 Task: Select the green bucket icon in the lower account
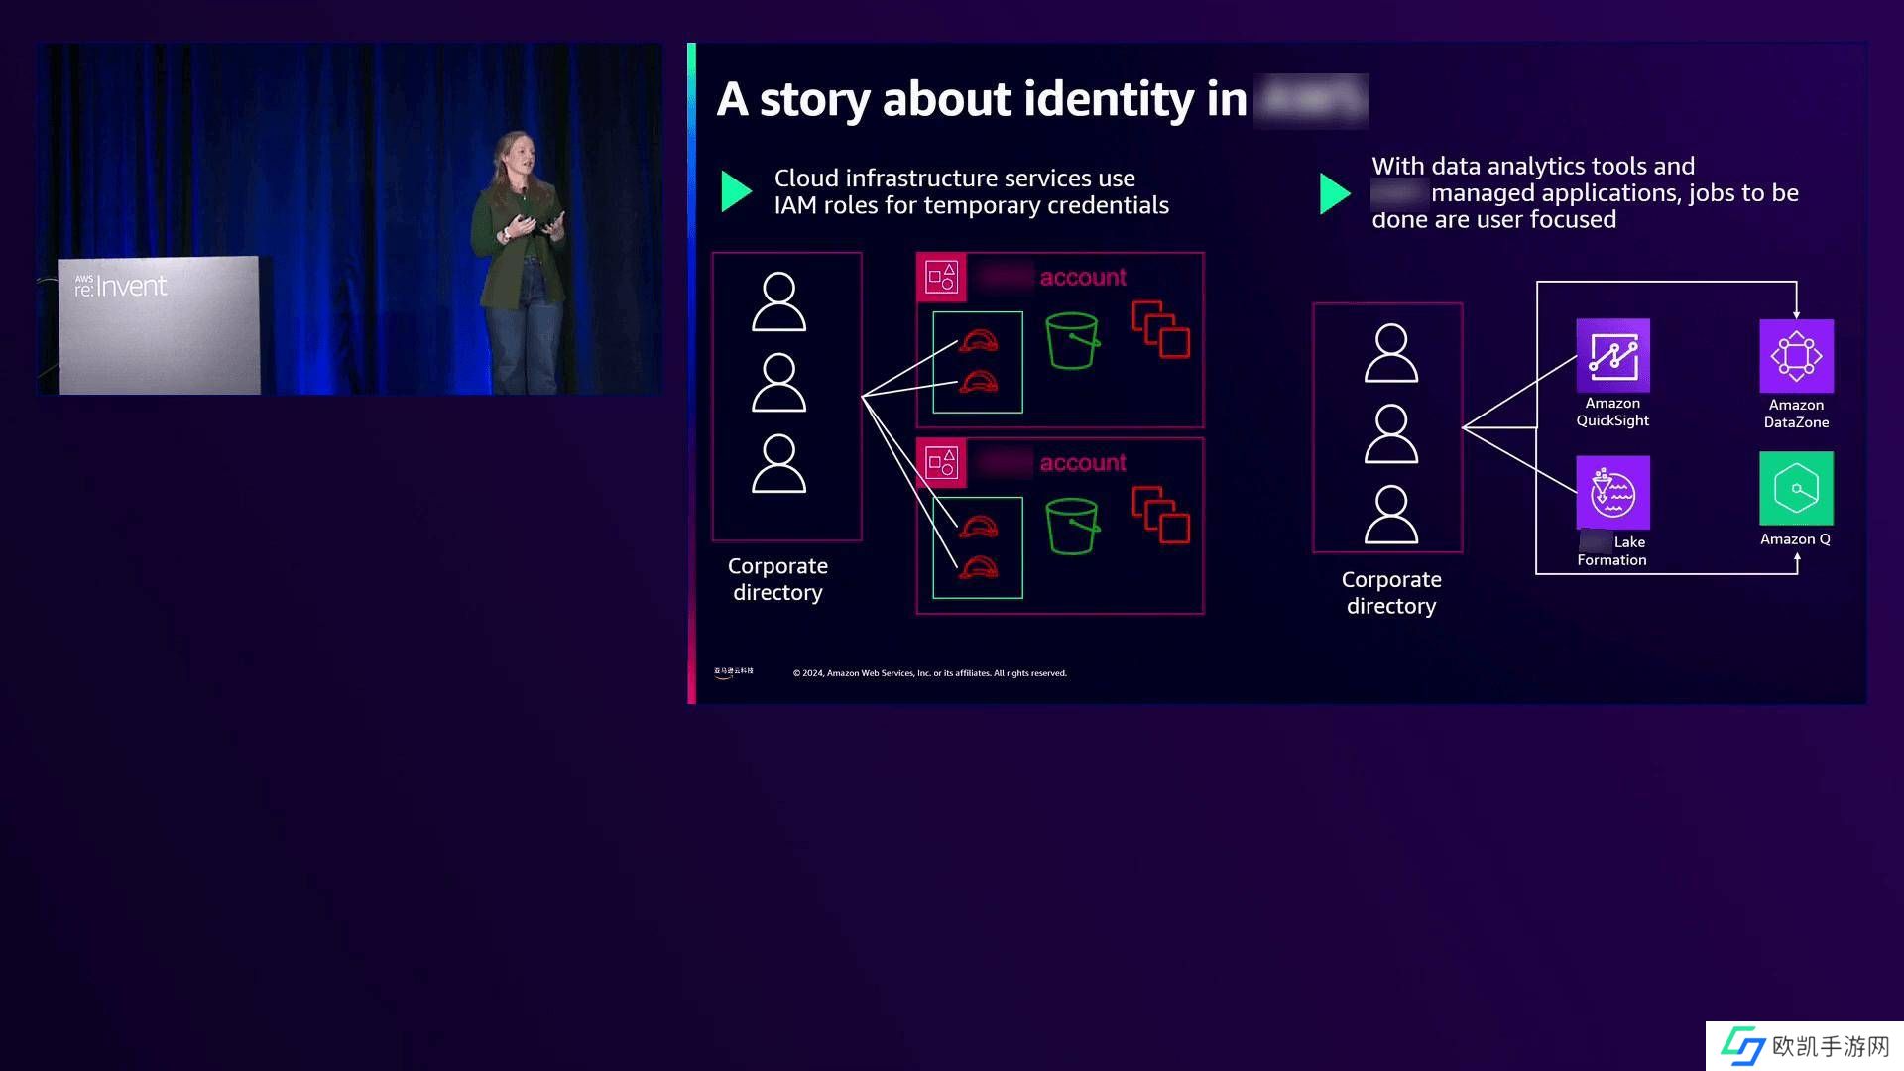point(1073,526)
